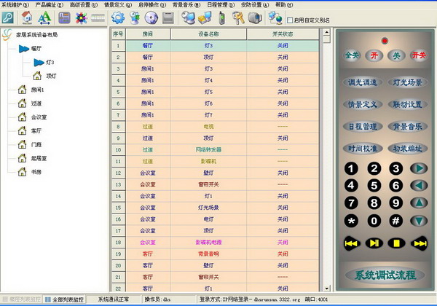Select row 19 背景音响 device
The width and height of the screenshot is (437, 306).
coord(216,254)
